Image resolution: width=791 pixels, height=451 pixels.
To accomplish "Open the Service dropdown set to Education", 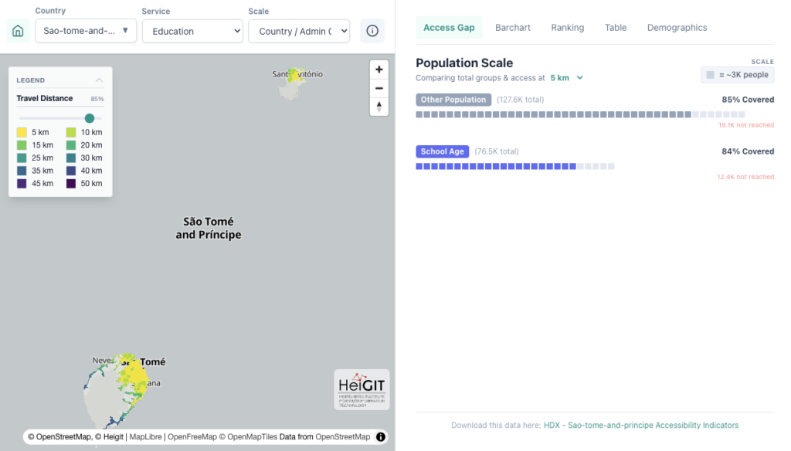I will [x=192, y=31].
